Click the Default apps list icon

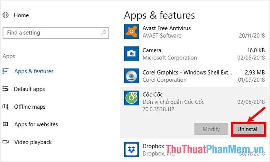5,89
